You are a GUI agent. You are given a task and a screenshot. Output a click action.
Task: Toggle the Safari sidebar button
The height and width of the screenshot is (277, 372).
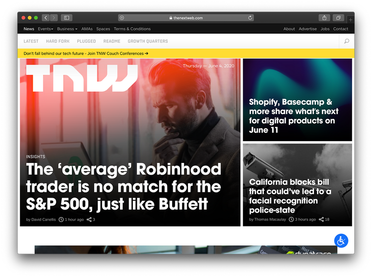66,18
